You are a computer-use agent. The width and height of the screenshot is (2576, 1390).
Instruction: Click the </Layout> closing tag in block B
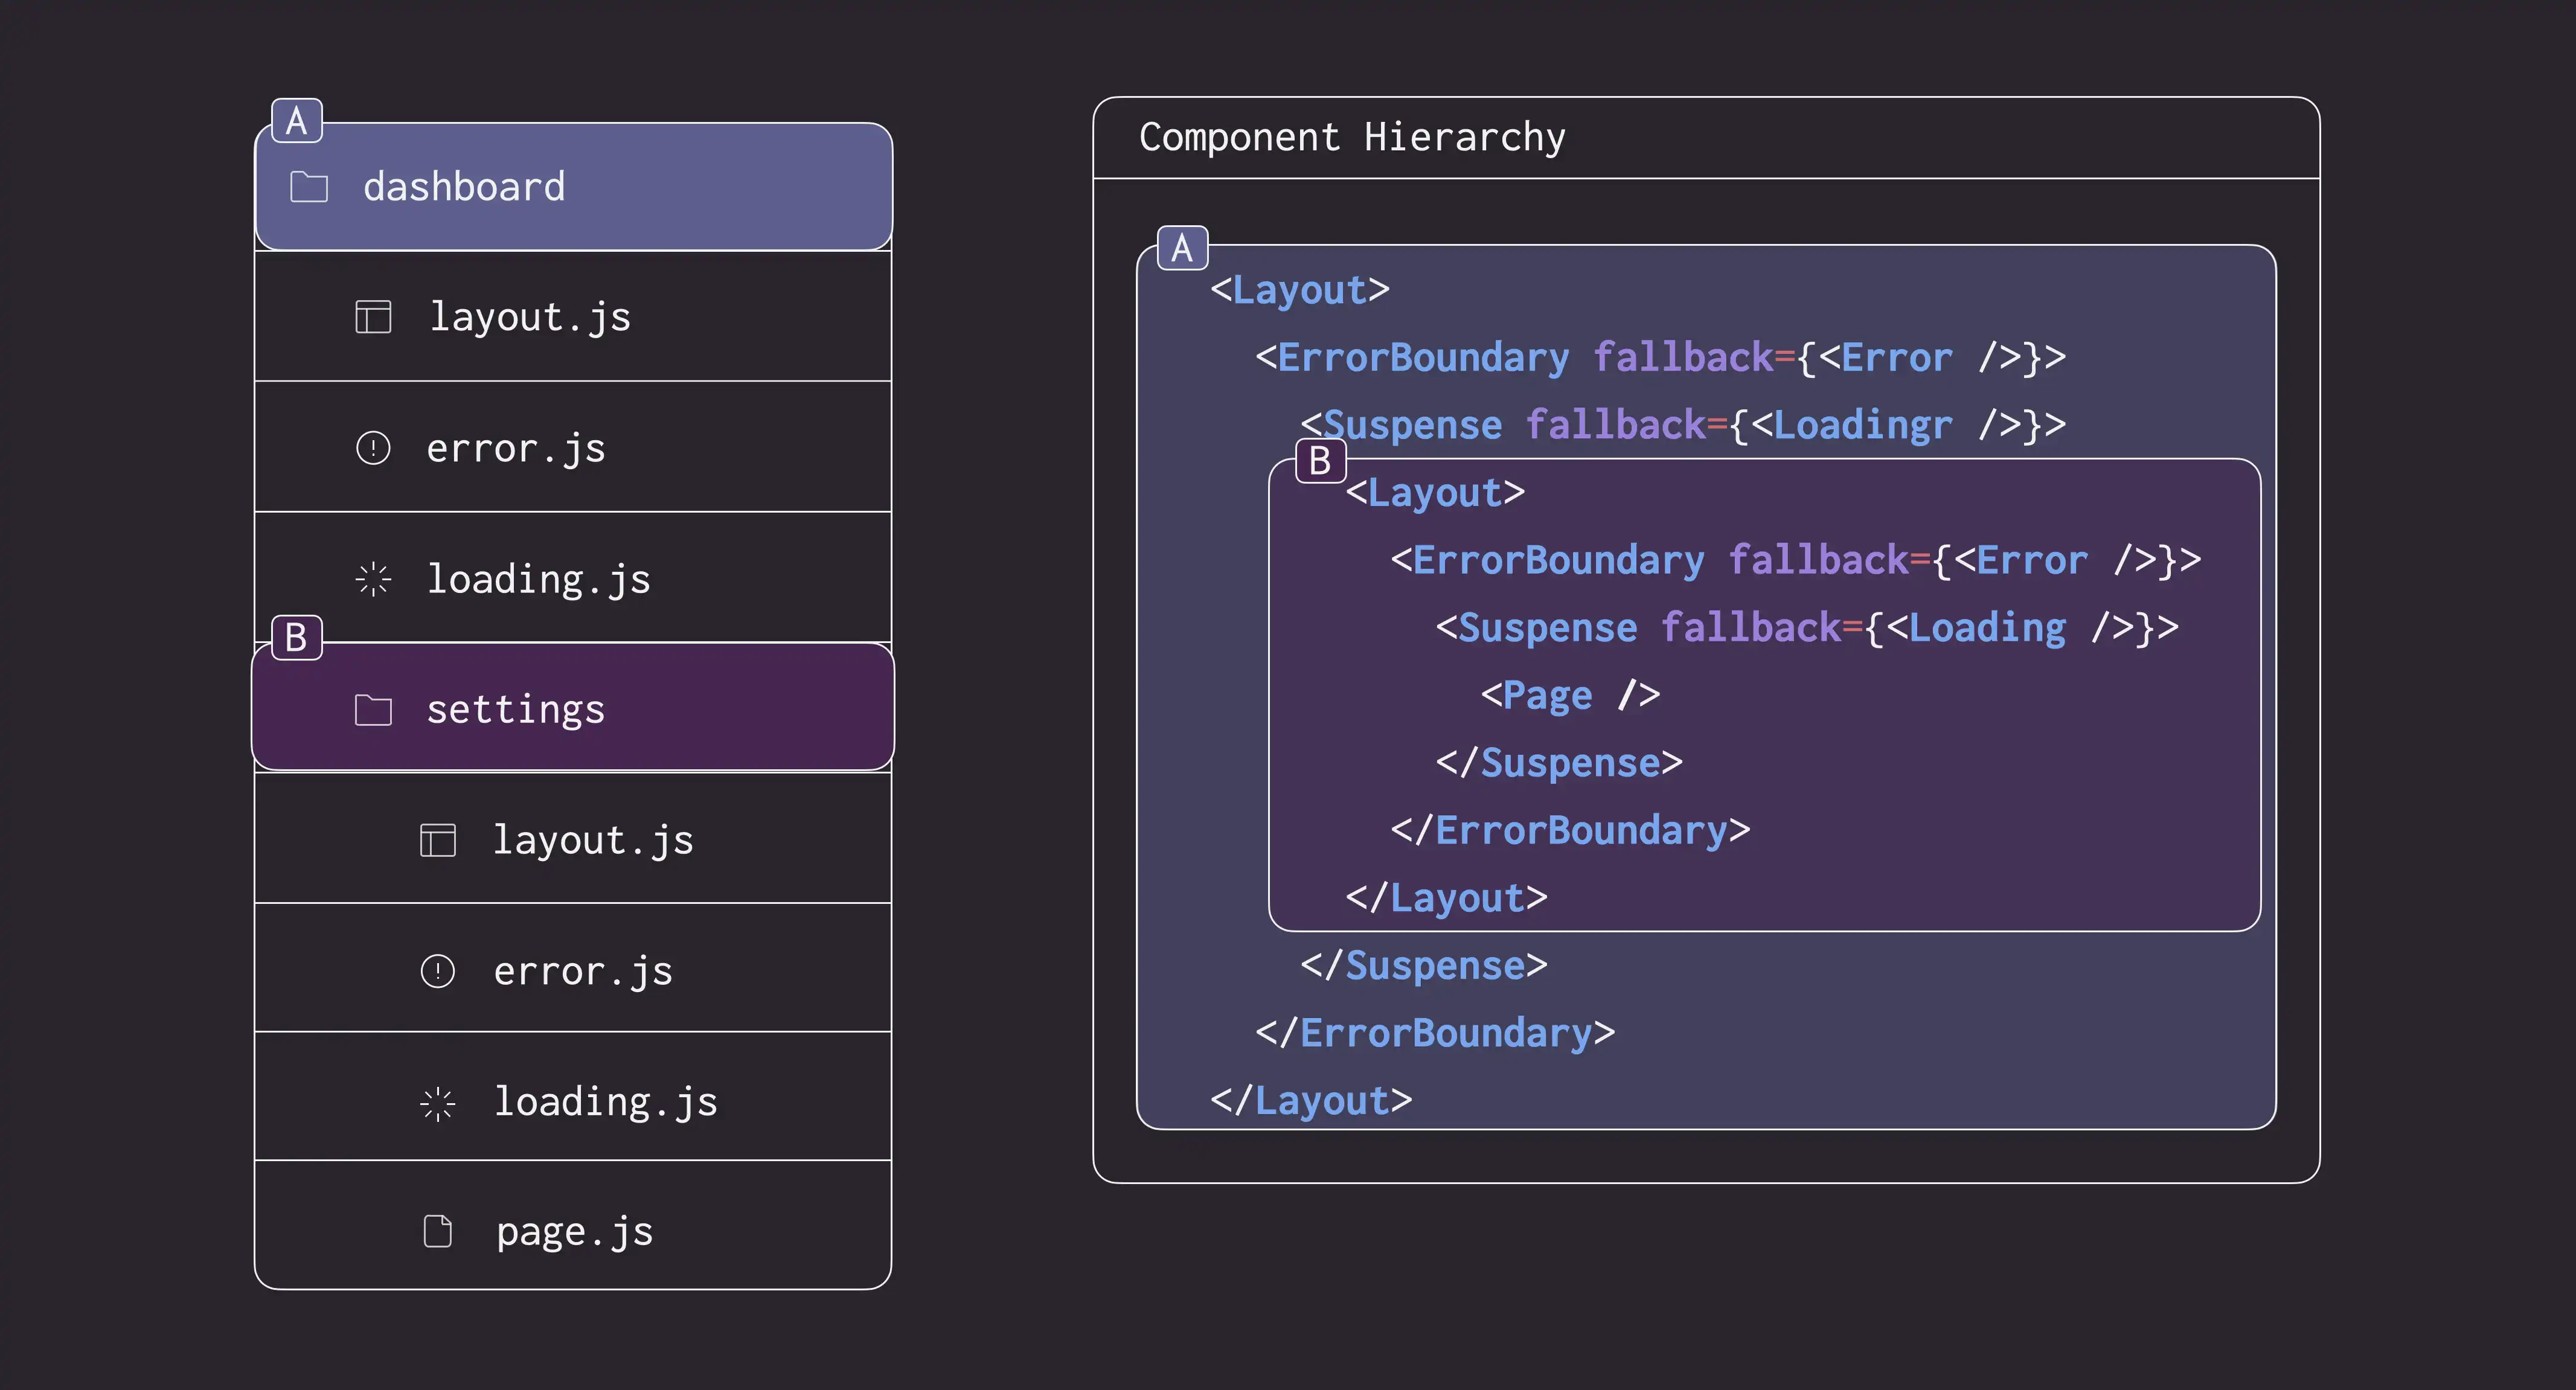coord(1446,898)
